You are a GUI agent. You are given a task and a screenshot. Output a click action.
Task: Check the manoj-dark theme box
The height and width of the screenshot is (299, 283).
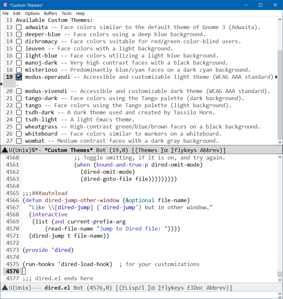pos(19,63)
